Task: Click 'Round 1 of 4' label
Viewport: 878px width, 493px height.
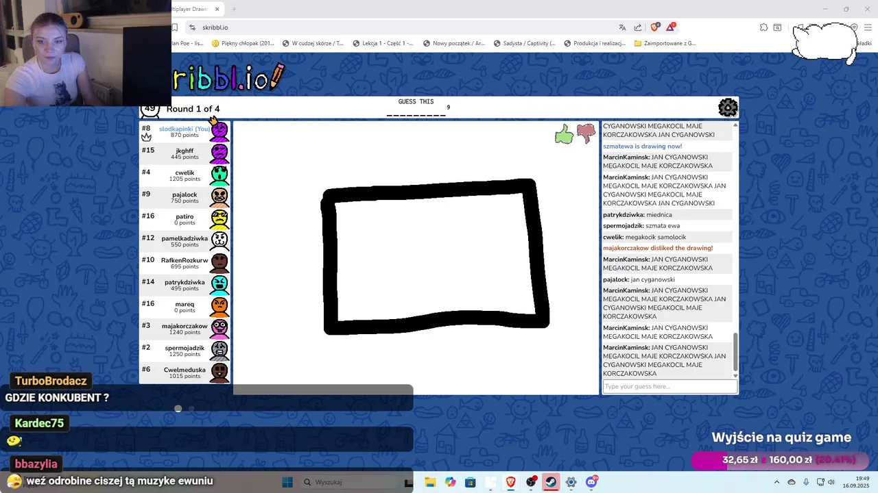Action: click(193, 109)
